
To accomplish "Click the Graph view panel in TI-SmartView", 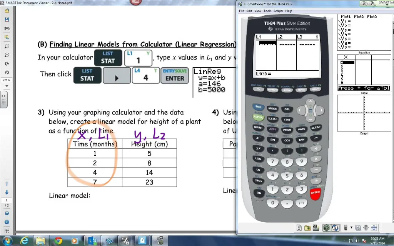I will (364, 113).
